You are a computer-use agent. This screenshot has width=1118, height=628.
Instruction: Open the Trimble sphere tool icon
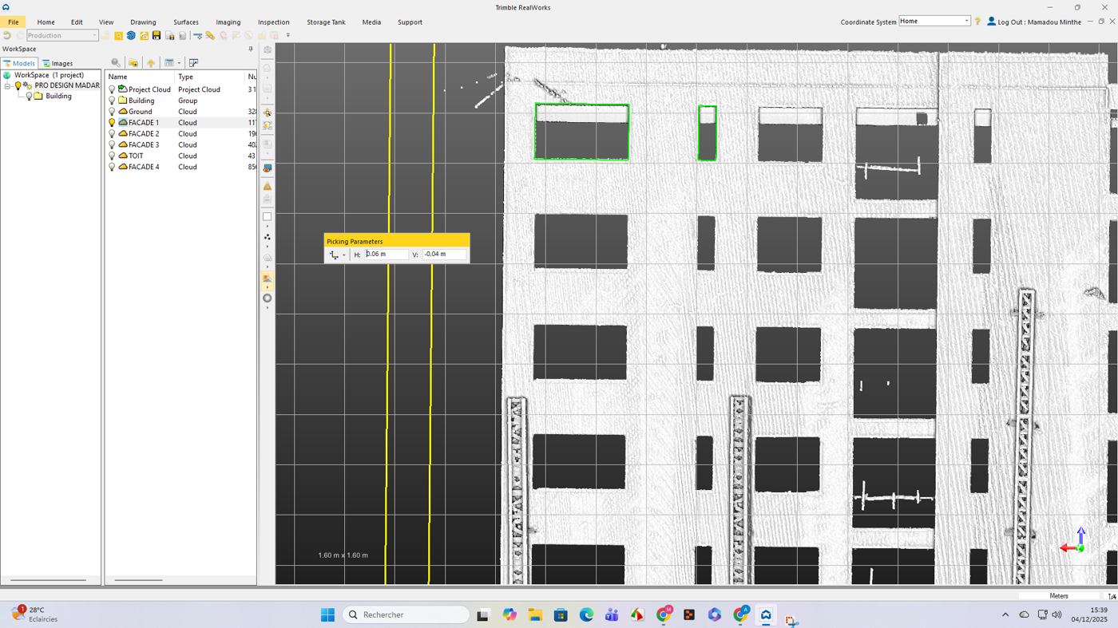(132, 35)
